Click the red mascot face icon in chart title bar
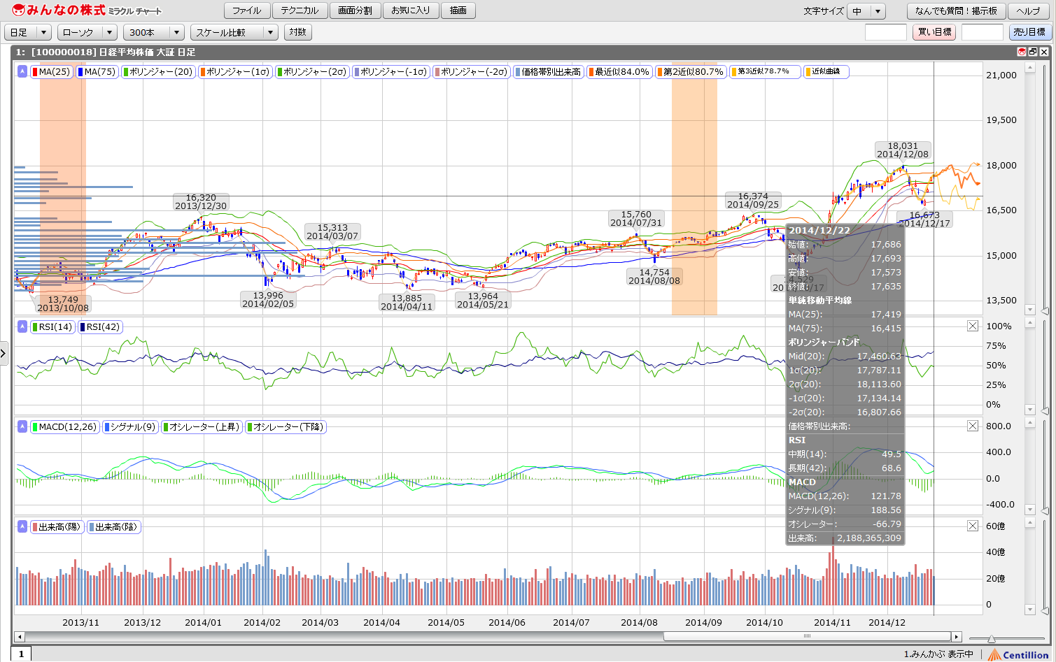 (1022, 52)
